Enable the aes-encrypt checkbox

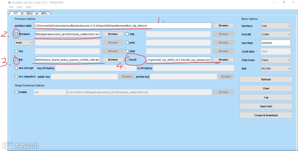16,68
